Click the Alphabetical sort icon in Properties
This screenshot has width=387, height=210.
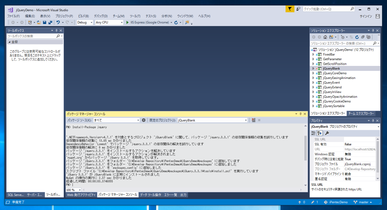point(319,133)
